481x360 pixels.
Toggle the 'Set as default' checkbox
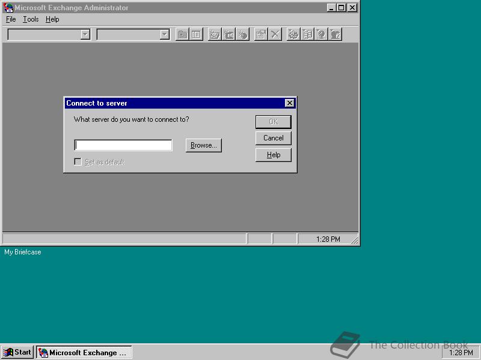(78, 161)
